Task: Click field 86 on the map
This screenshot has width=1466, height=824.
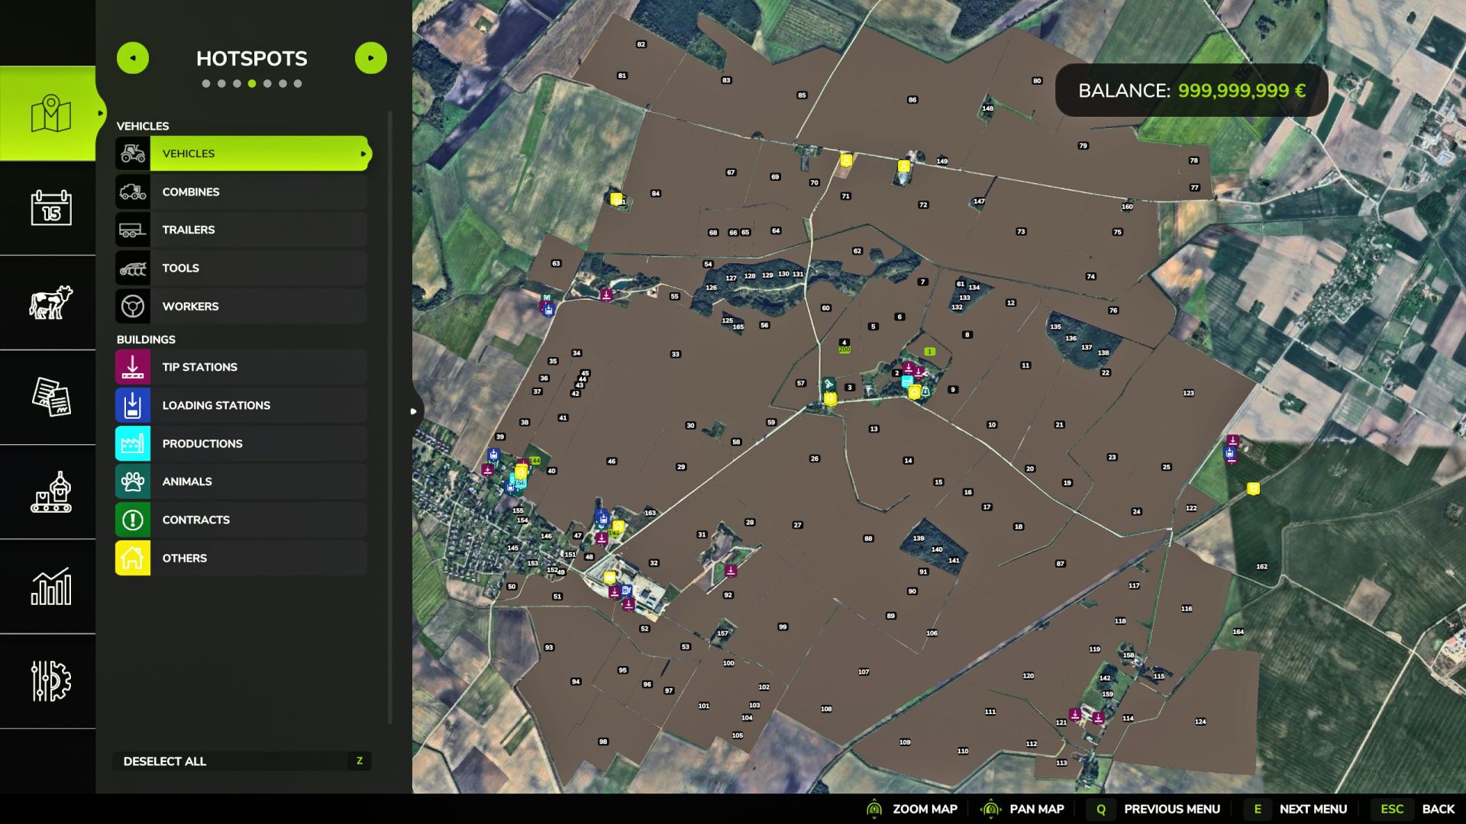Action: pyautogui.click(x=912, y=100)
